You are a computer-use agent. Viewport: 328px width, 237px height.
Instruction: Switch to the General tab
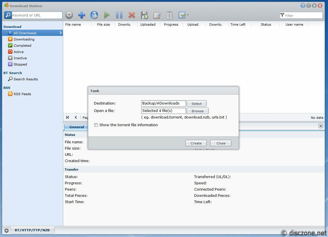[77, 127]
